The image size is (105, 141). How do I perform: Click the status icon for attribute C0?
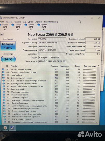click(5, 122)
